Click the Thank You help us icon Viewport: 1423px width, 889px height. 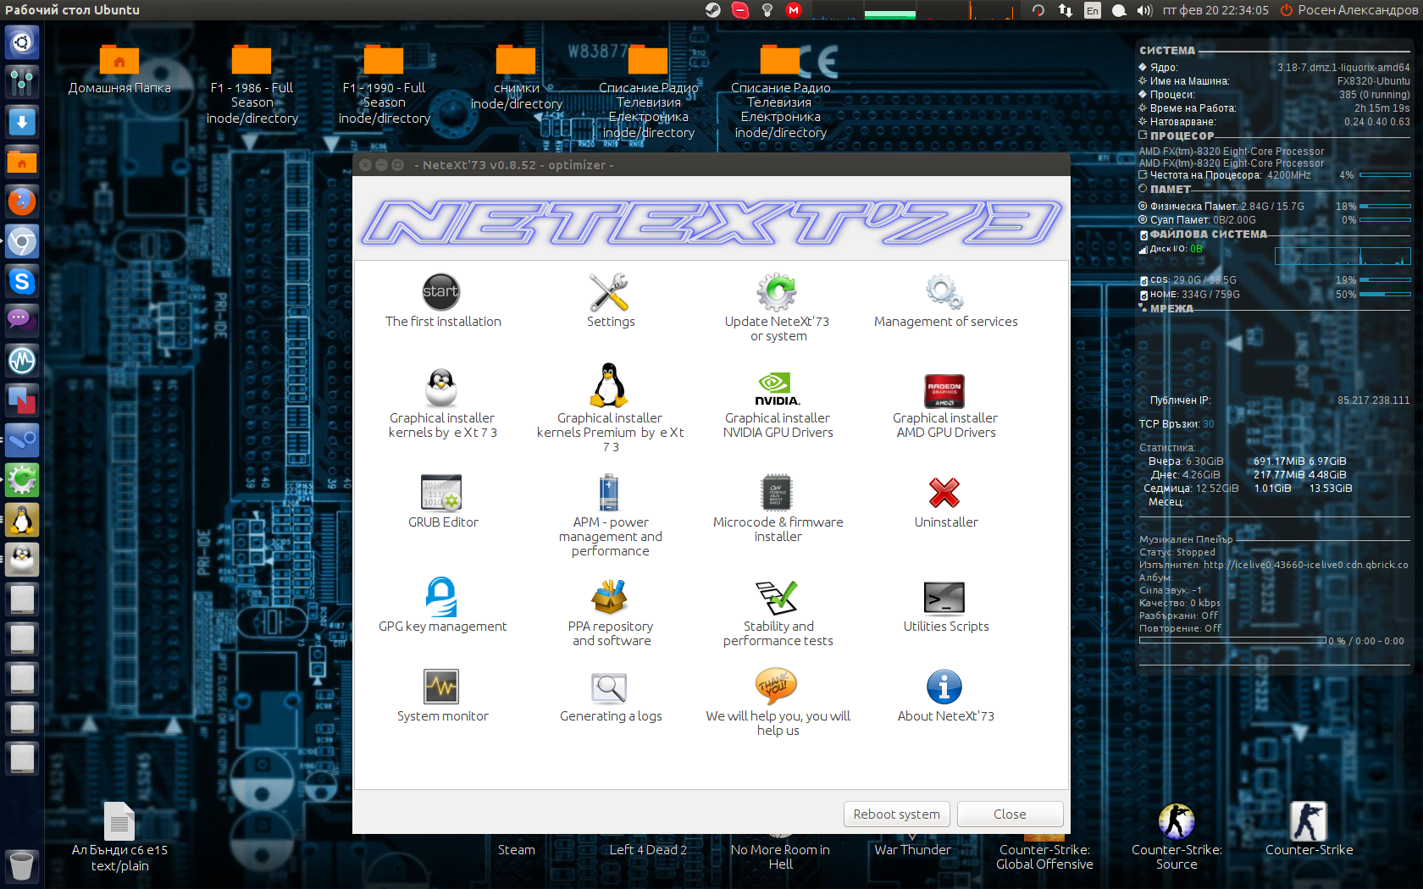tap(777, 687)
